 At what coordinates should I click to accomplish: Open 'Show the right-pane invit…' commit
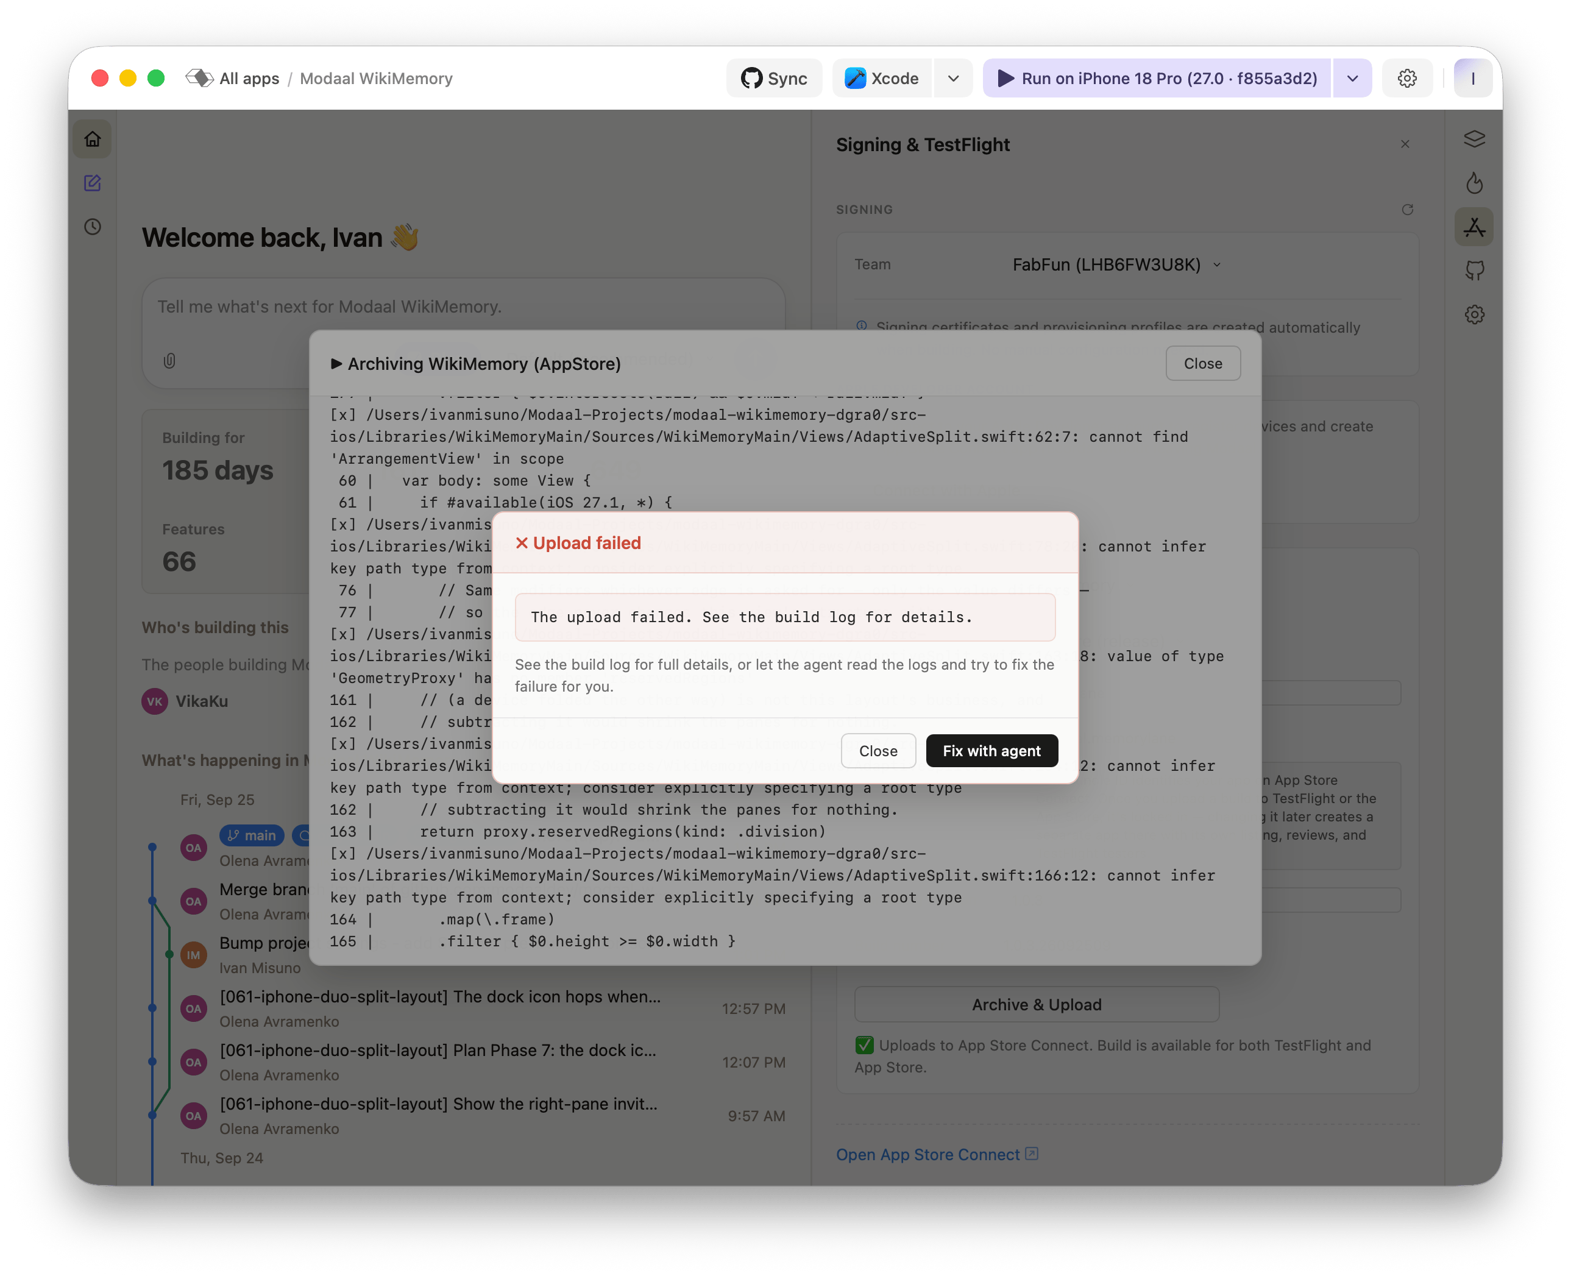[x=438, y=1104]
